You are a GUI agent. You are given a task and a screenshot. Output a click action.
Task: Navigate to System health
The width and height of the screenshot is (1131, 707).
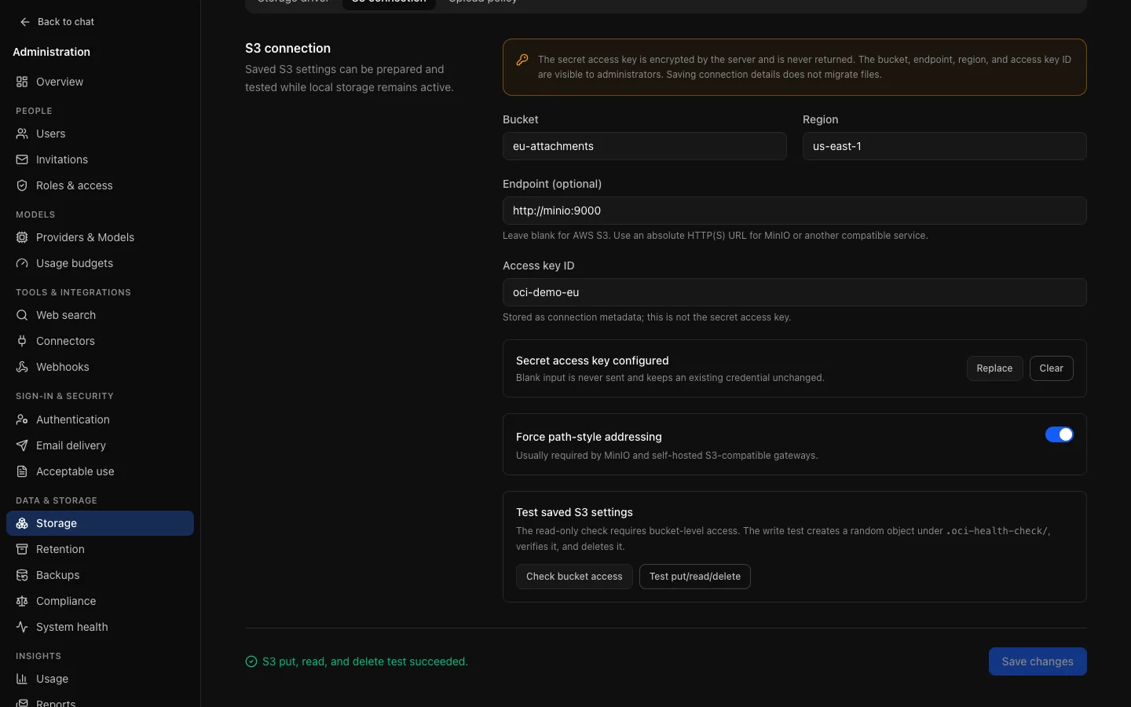100,627
